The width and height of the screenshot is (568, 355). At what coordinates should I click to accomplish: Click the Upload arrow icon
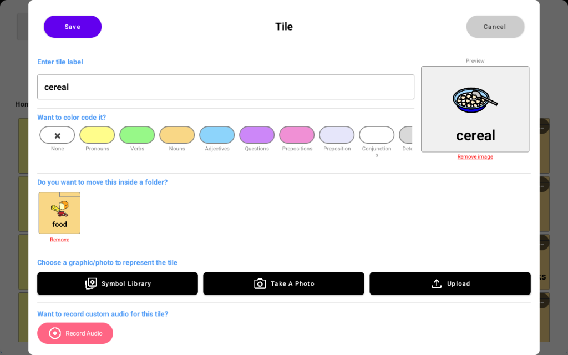pos(437,283)
